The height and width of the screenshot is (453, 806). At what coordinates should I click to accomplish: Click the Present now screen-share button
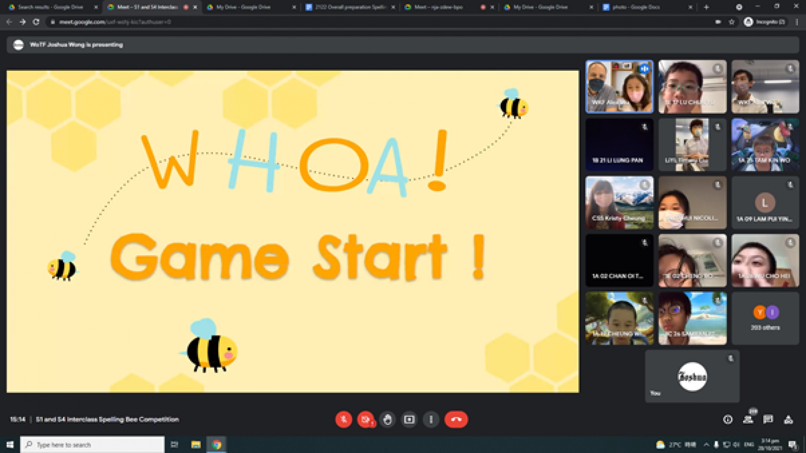tap(409, 419)
